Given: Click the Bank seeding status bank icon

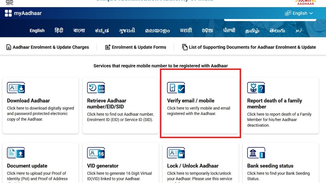Looking at the screenshot, I should pos(256,153).
